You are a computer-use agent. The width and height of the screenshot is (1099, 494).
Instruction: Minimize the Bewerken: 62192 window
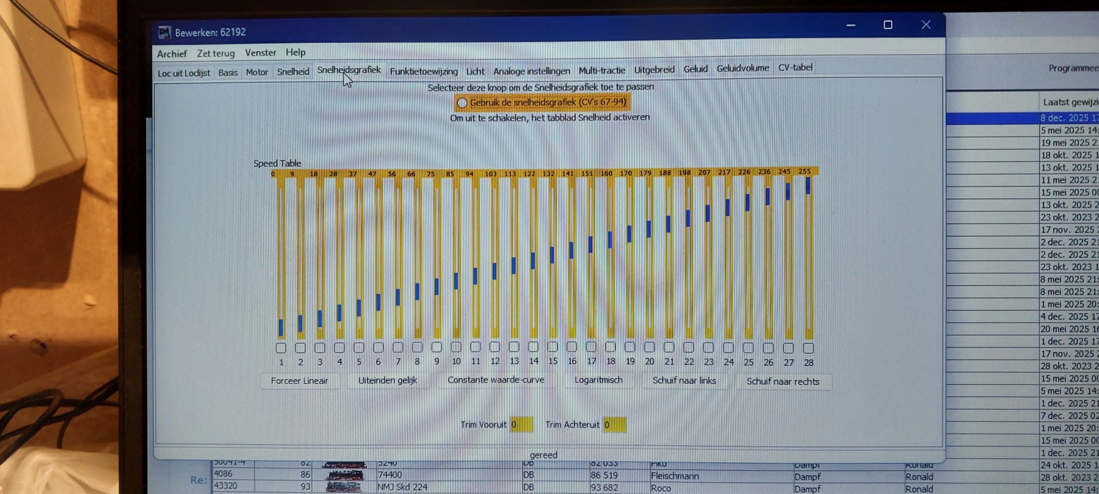click(x=851, y=25)
